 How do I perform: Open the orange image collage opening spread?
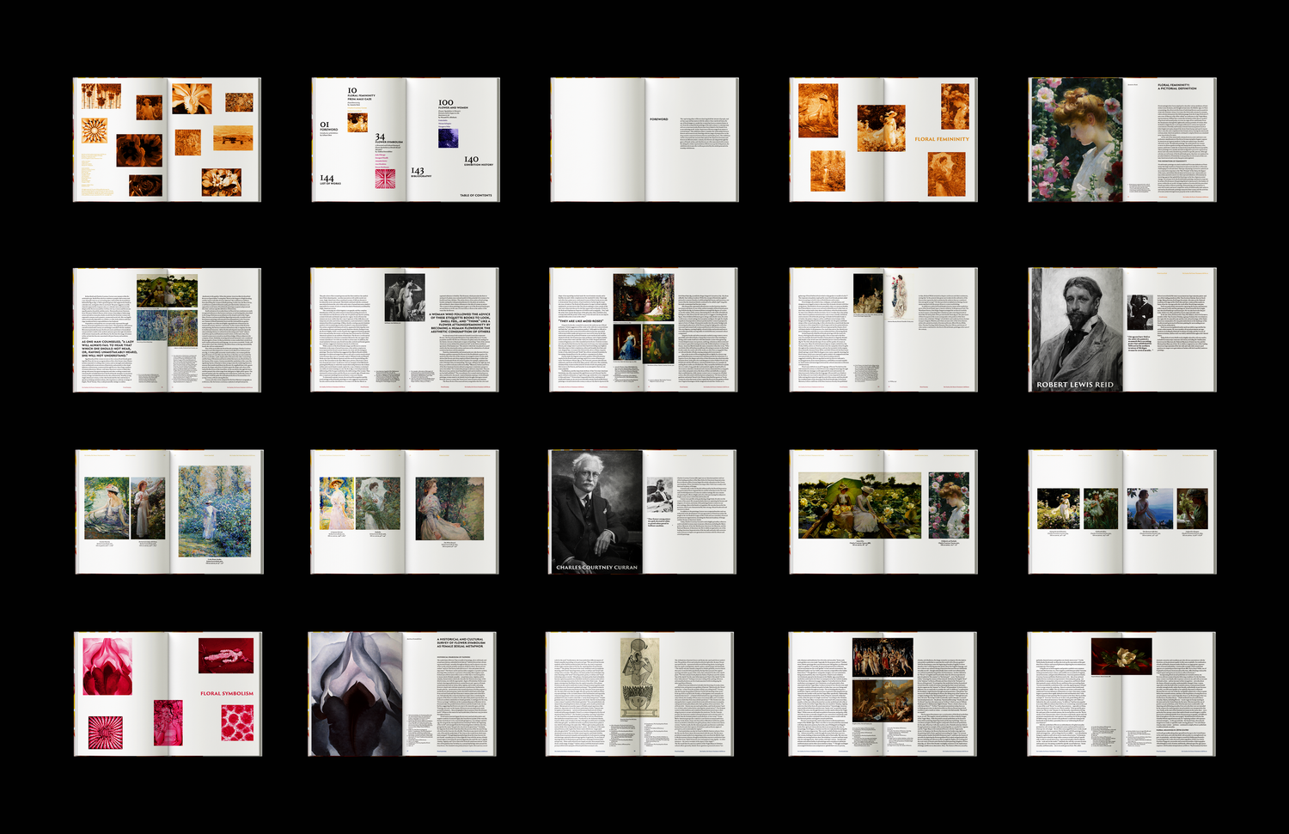tap(167, 140)
